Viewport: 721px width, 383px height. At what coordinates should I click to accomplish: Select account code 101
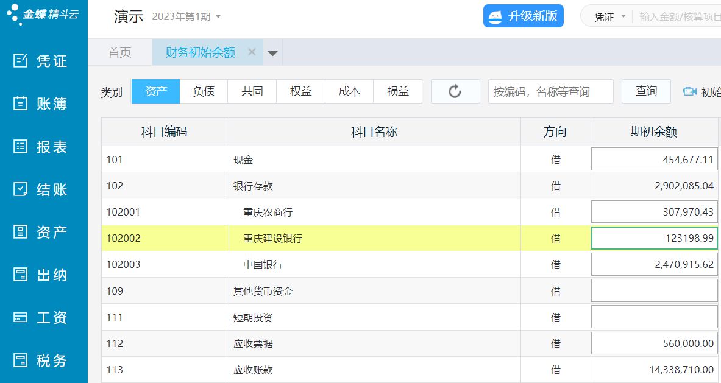click(x=115, y=160)
